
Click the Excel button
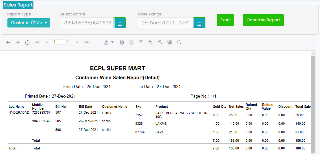coord(225,20)
